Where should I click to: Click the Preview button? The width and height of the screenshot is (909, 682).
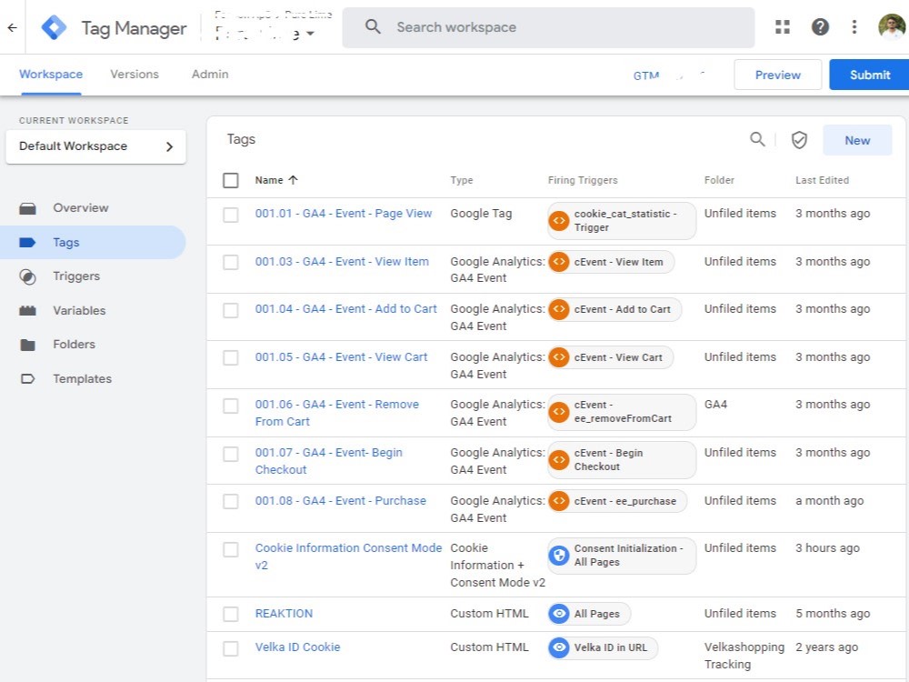[777, 75]
